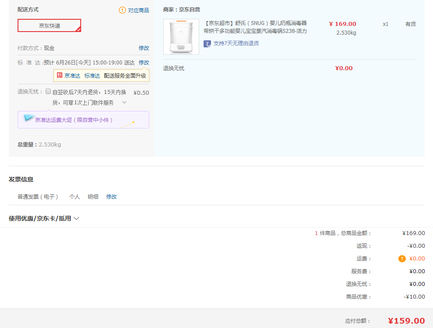Click the 有货 stock status

[x=410, y=24]
